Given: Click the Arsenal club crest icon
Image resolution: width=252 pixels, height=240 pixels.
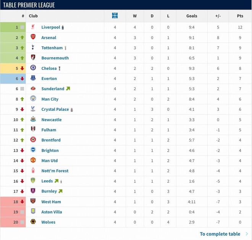Looking at the screenshot, I should [x=33, y=37].
